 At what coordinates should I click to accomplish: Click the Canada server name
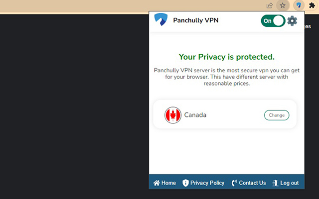[x=195, y=115]
